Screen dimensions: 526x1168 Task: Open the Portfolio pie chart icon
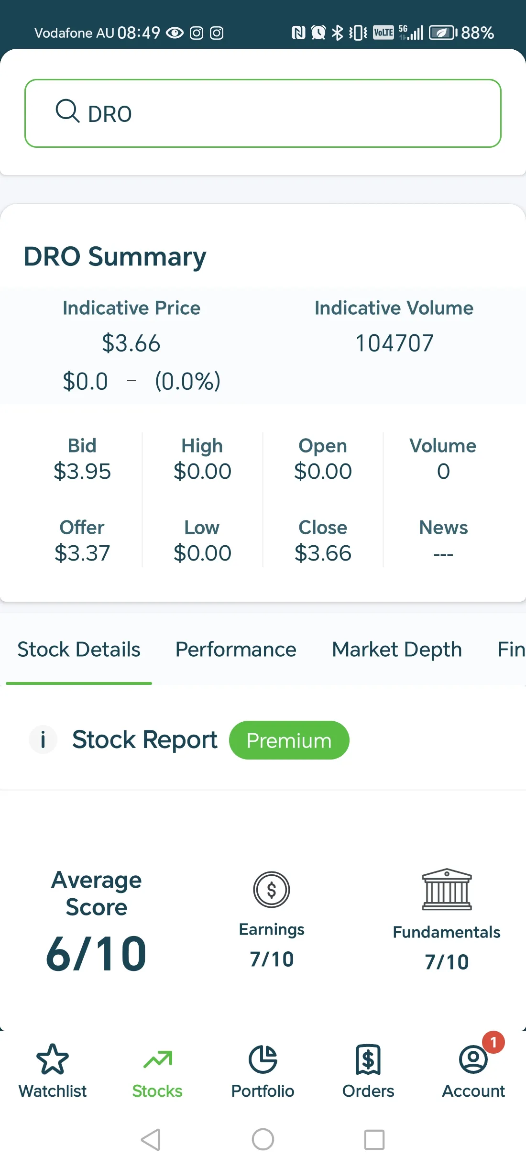[263, 1059]
